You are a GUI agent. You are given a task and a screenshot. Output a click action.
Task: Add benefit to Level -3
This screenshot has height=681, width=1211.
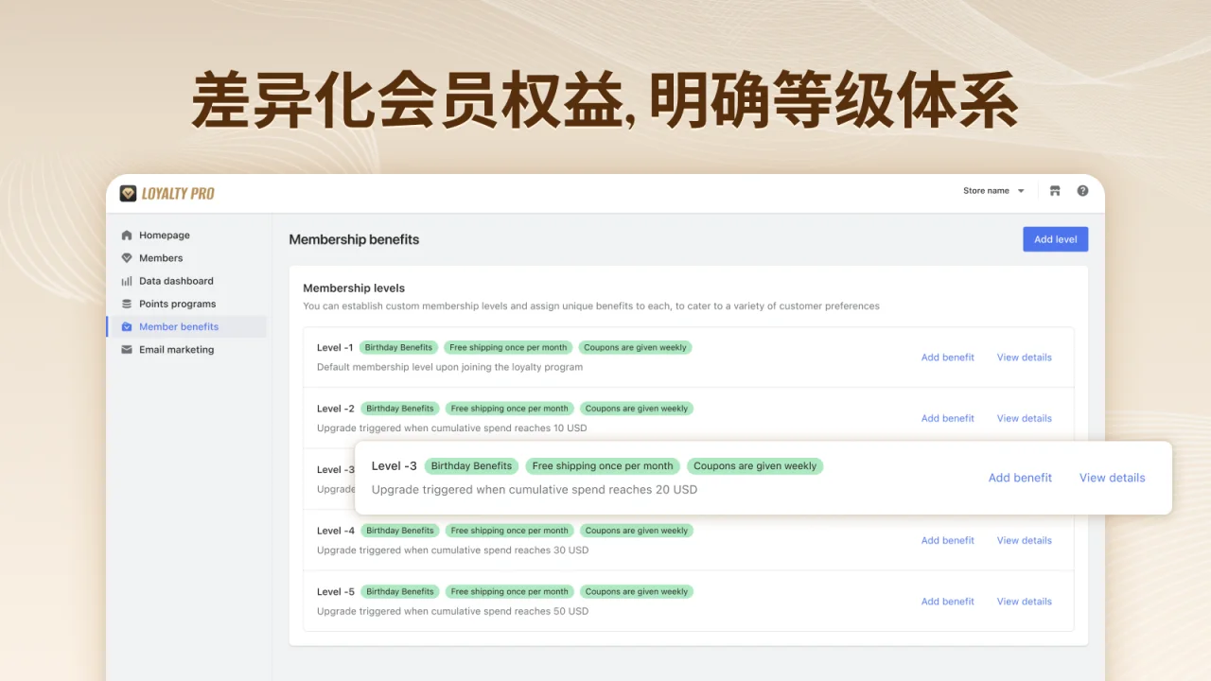click(x=1020, y=478)
